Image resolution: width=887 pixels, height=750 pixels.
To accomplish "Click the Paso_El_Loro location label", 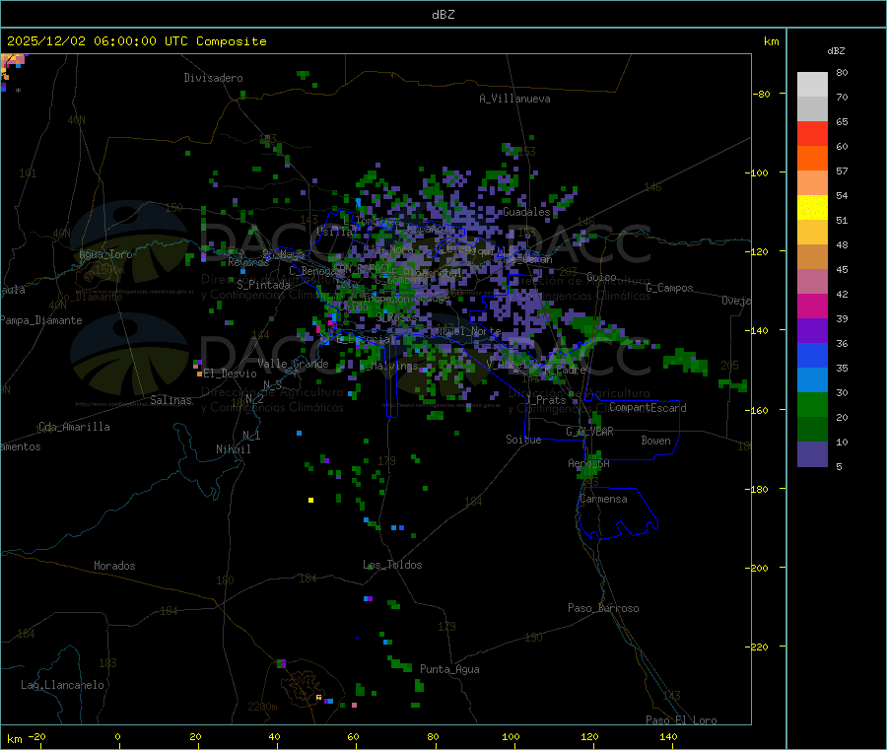I will click(681, 720).
